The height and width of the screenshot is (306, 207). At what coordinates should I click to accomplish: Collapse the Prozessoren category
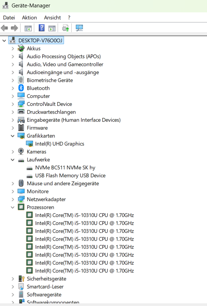(13, 208)
